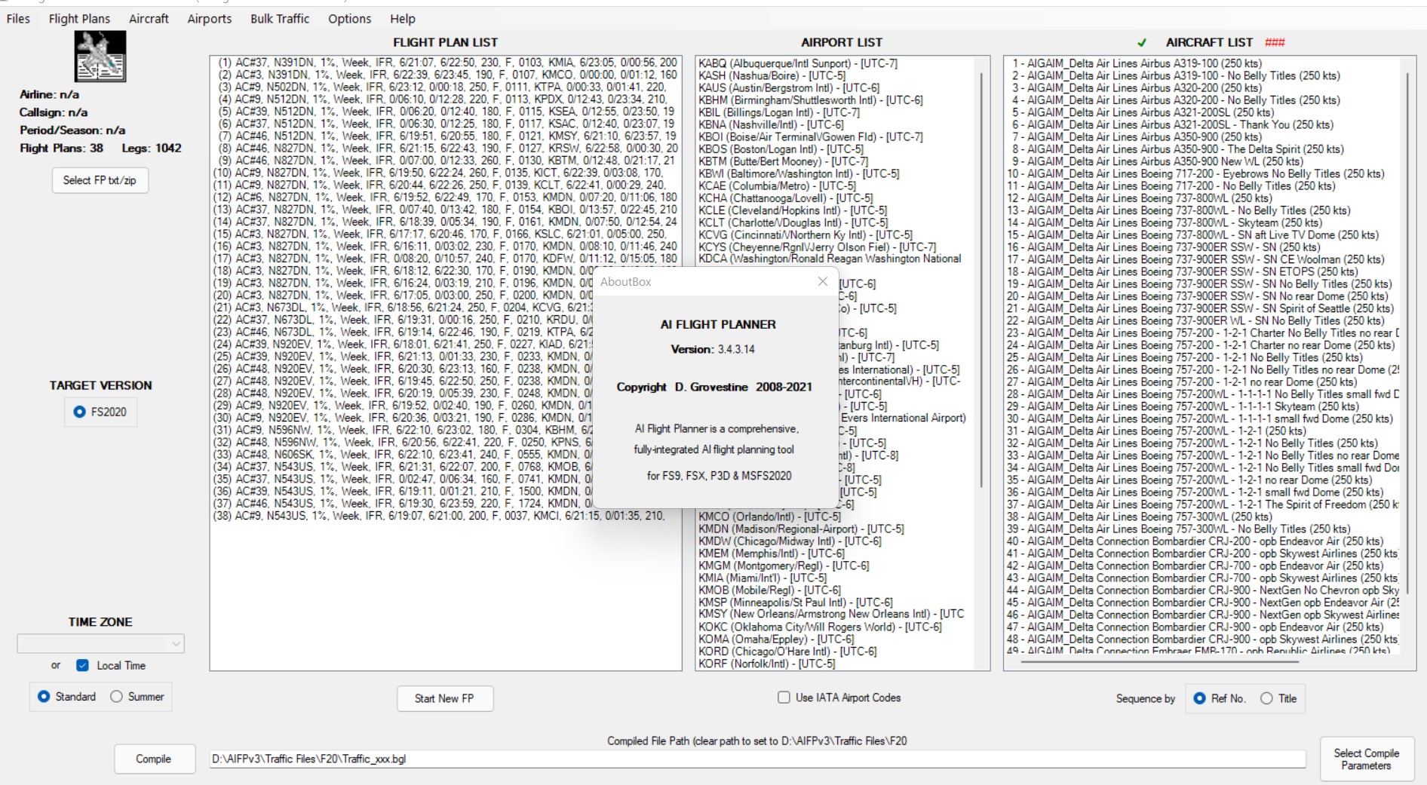Select flight plan (33) AC#48, N606SK
The width and height of the screenshot is (1427, 785).
[404, 455]
